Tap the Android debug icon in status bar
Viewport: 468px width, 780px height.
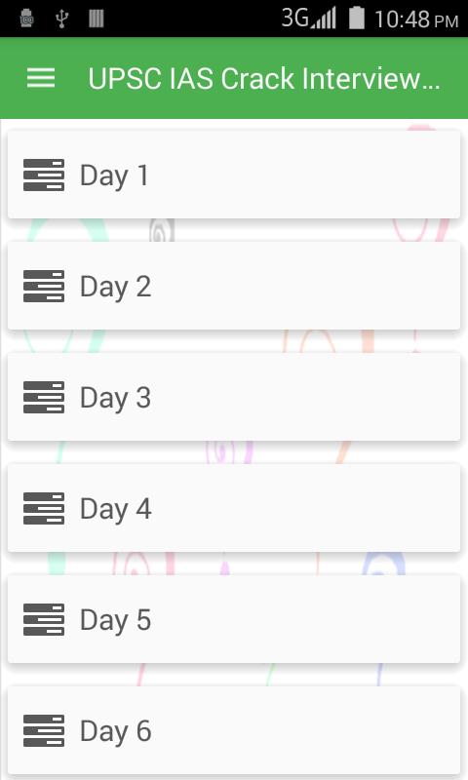click(27, 19)
